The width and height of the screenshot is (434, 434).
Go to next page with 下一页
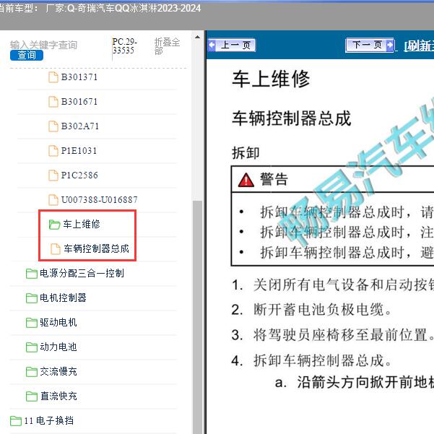[370, 45]
